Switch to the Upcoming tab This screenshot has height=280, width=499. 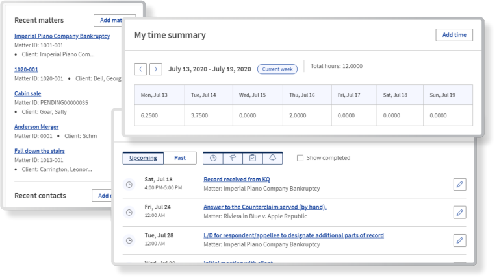pyautogui.click(x=143, y=158)
